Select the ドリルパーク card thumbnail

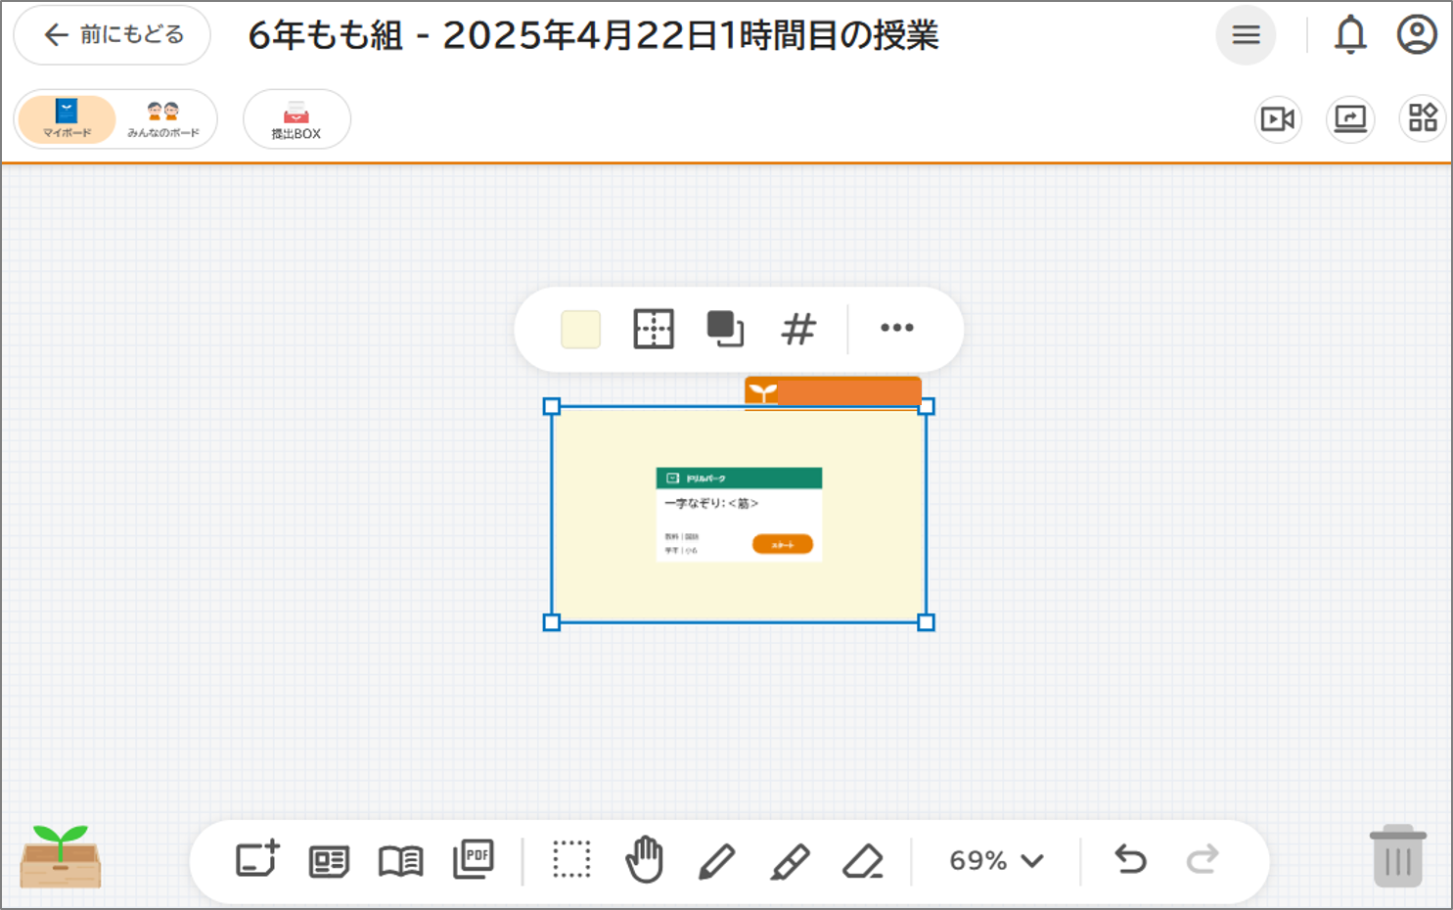click(x=739, y=515)
